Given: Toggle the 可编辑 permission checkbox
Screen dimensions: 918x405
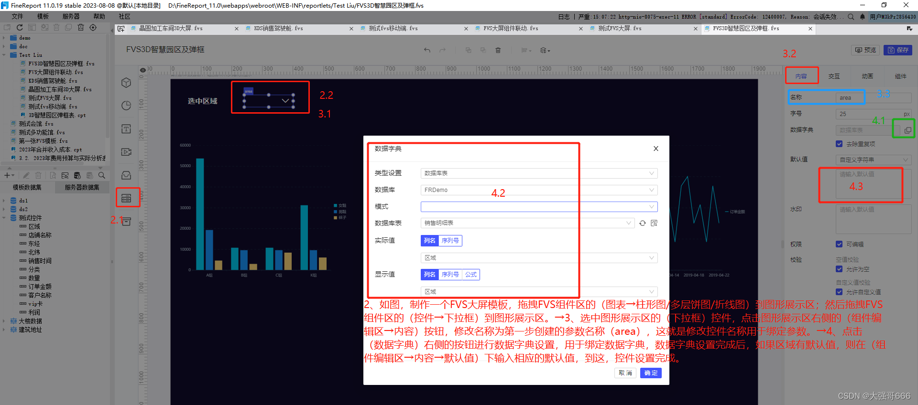Looking at the screenshot, I should (839, 244).
